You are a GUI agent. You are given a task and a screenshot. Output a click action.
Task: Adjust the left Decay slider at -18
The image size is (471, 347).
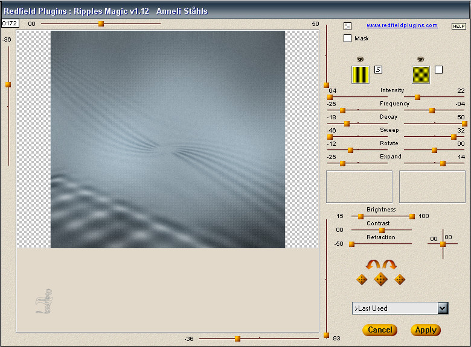tap(347, 123)
